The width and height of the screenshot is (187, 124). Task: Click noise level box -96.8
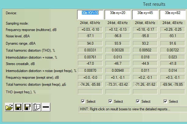[118, 36]
